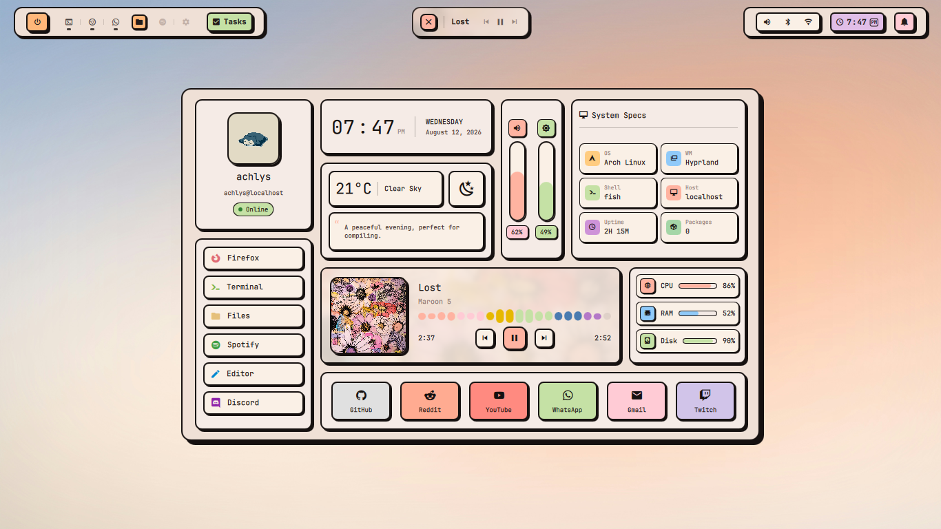Screen dimensions: 941x529
Task: Click the fish Shell icon
Action: coord(592,193)
